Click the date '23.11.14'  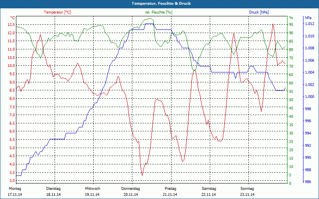tap(247, 195)
